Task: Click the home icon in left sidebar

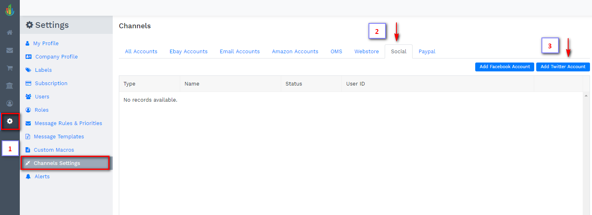Action: [10, 32]
